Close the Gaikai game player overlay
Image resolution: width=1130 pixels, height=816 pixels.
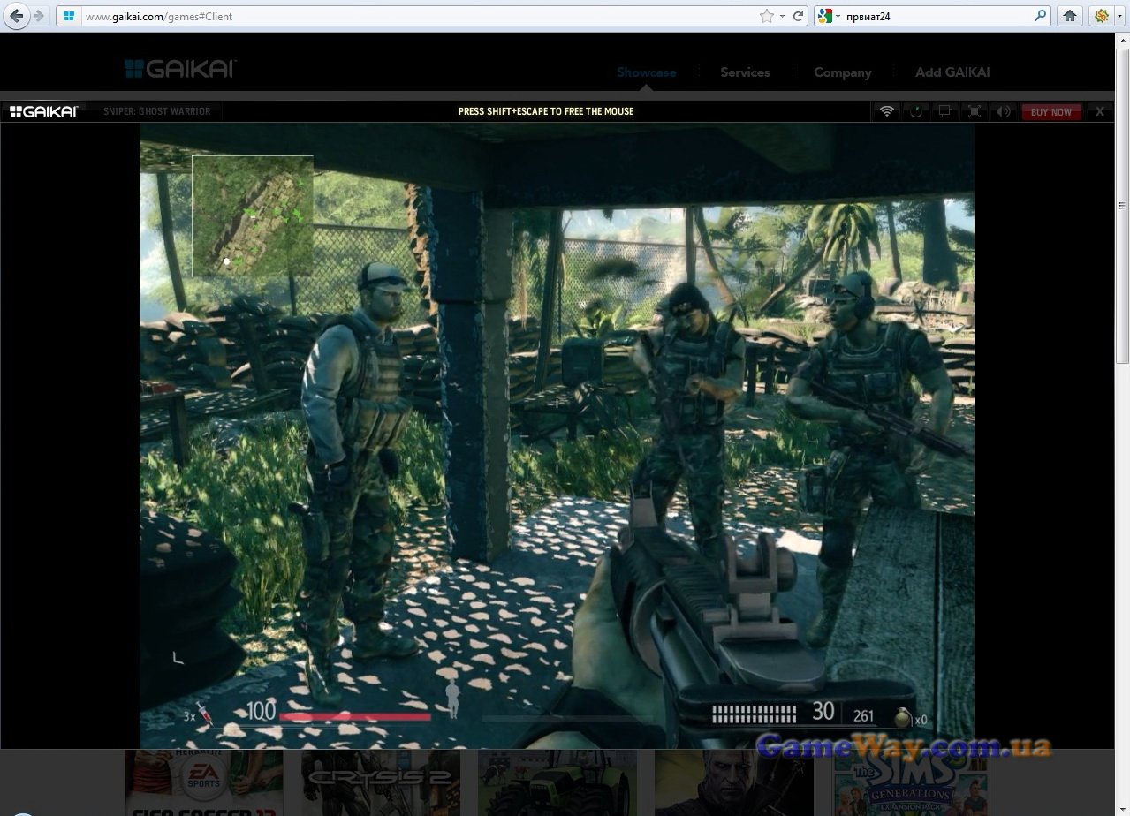pos(1100,111)
